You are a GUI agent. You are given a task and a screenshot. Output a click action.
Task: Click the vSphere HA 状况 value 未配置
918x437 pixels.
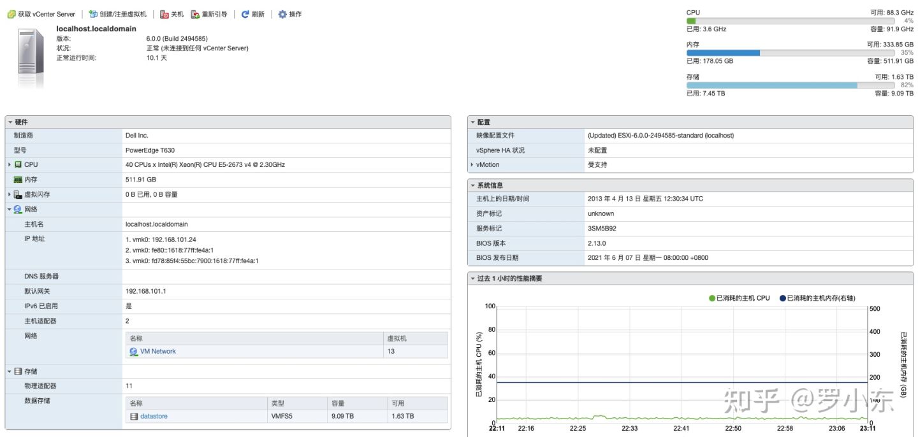coord(597,150)
